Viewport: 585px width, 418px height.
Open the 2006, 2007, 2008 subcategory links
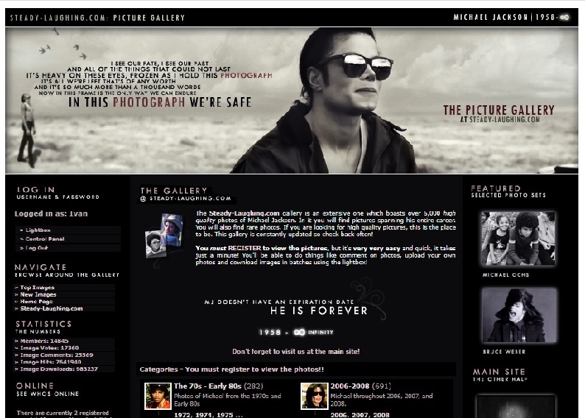coord(360,414)
